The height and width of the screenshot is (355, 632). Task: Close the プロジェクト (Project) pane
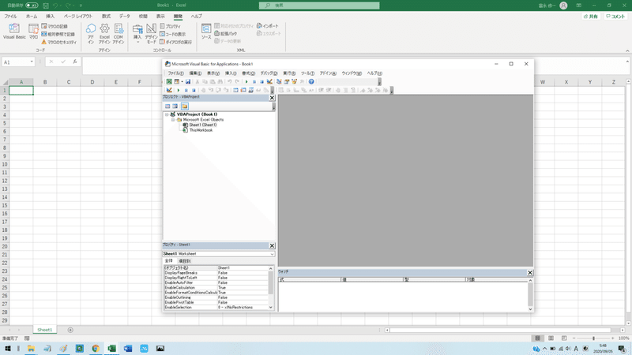(x=272, y=98)
